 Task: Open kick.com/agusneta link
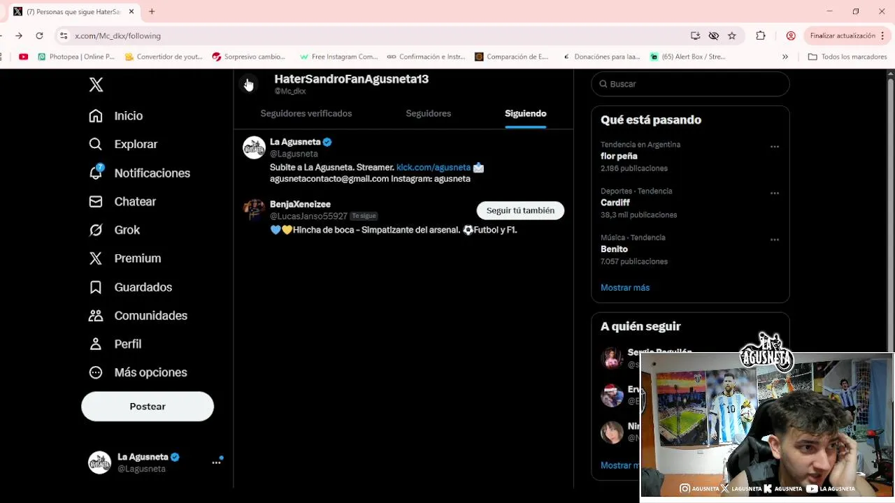[x=434, y=168]
